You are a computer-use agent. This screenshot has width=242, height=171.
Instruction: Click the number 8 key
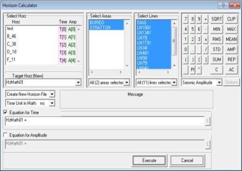192,19
